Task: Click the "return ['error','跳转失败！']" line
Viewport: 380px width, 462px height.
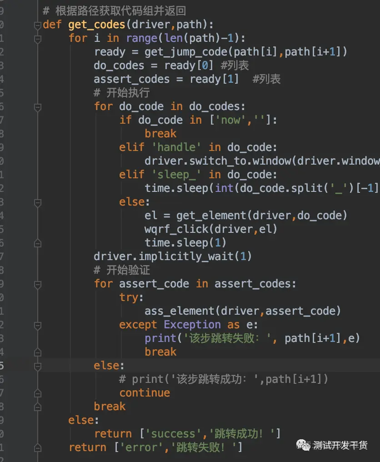Action: coord(155,447)
